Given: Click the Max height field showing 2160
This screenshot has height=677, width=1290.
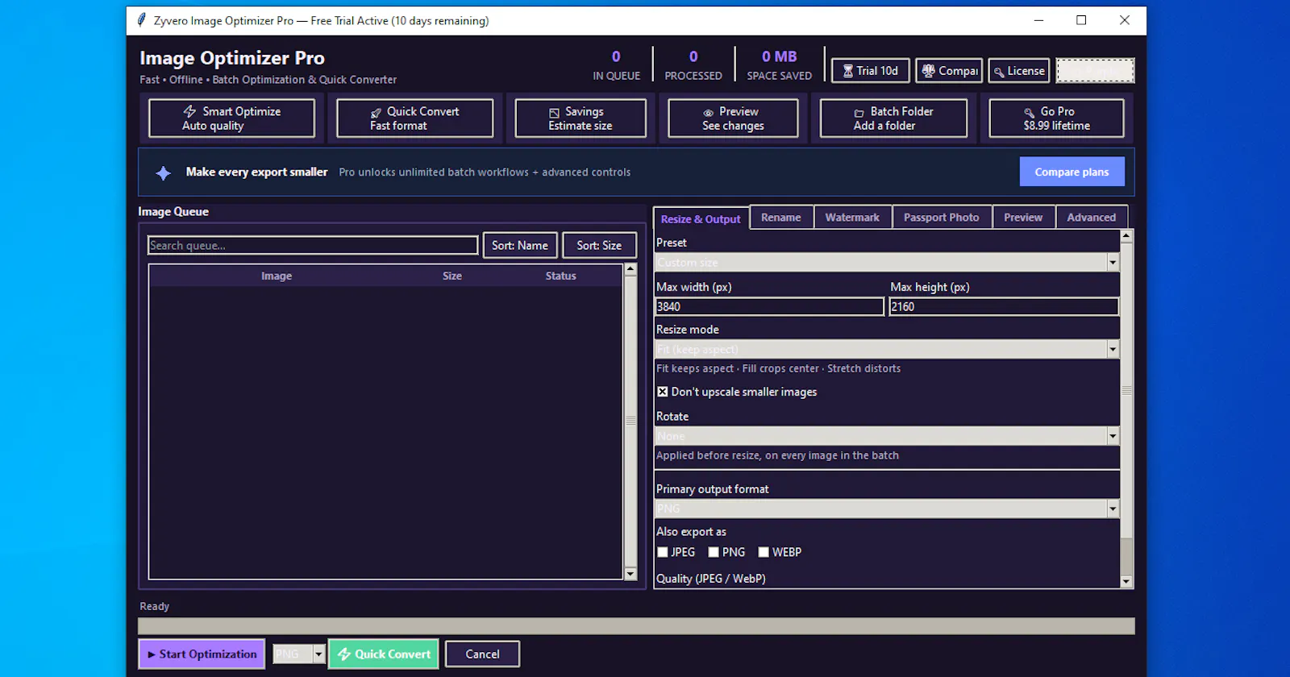Looking at the screenshot, I should [x=1004, y=306].
